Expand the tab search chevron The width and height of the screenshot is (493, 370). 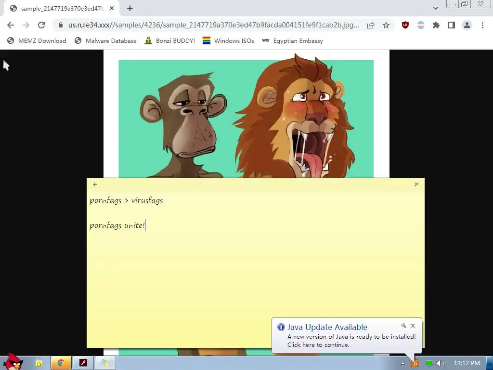point(435,8)
